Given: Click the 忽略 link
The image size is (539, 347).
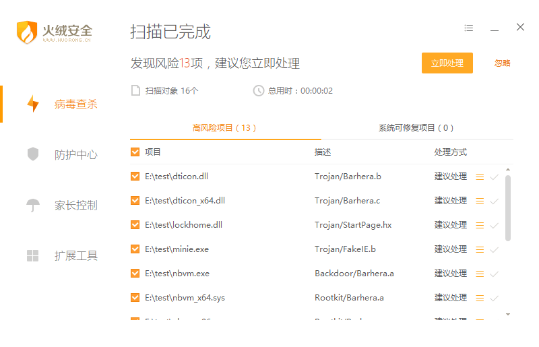Looking at the screenshot, I should (503, 63).
